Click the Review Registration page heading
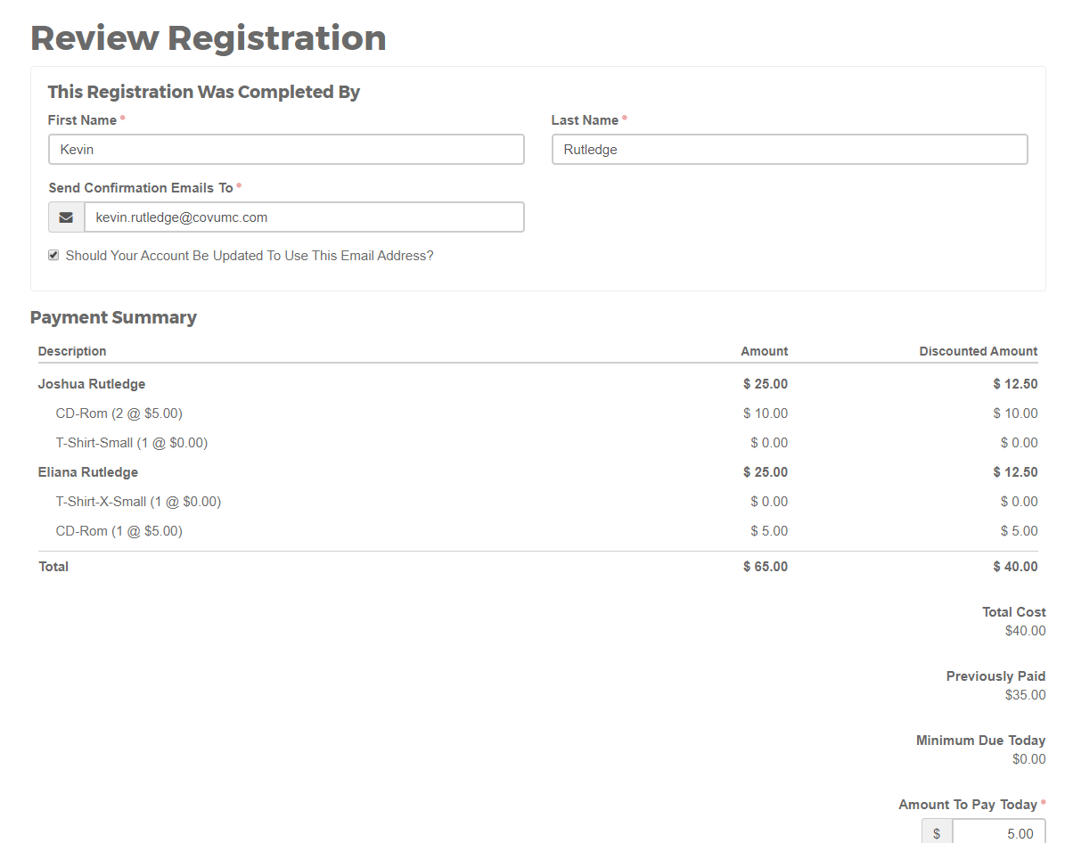The height and width of the screenshot is (843, 1073). (x=209, y=37)
